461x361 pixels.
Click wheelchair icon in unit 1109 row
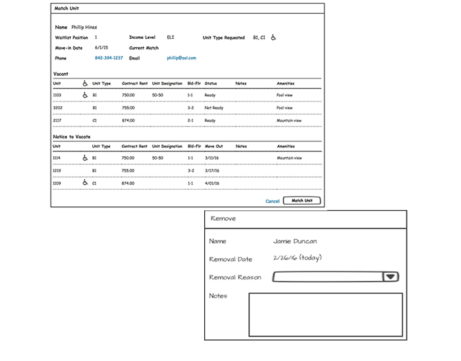pos(85,182)
